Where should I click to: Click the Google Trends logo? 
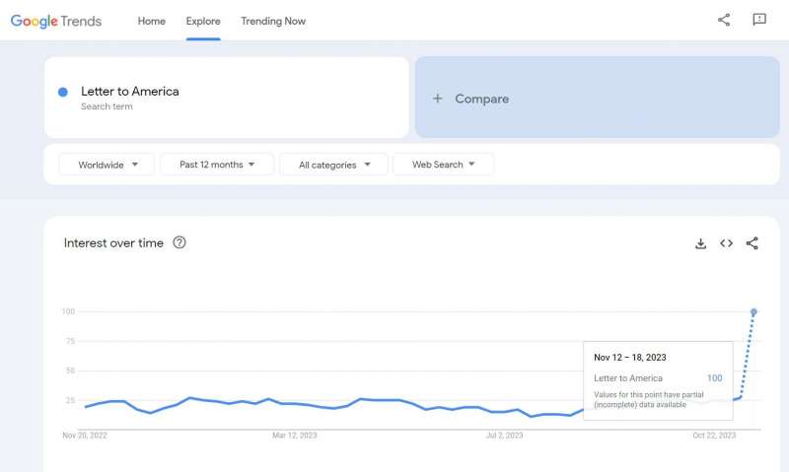click(x=56, y=21)
